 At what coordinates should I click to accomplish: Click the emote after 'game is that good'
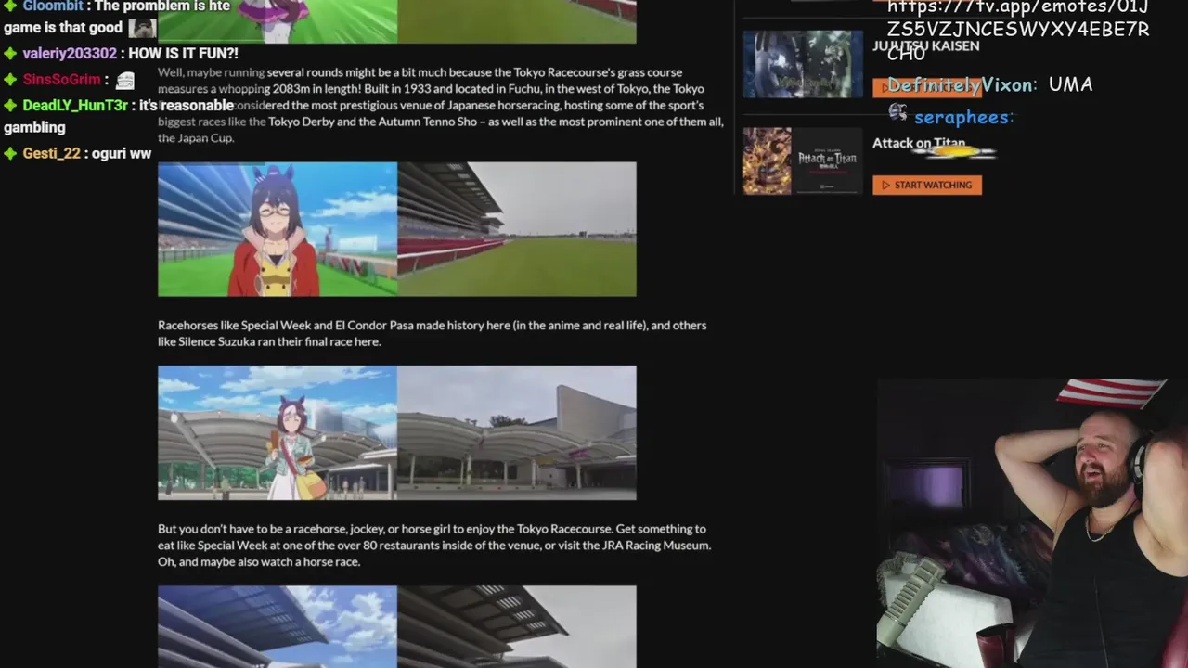141,28
